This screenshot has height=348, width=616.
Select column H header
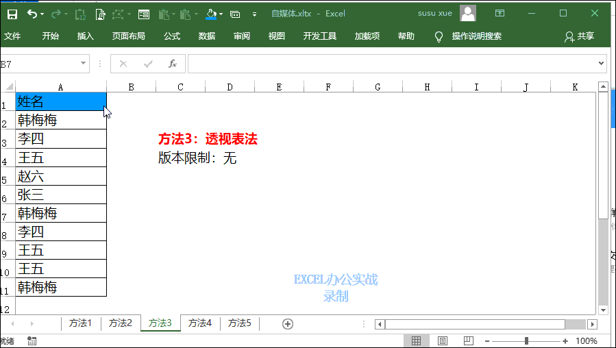point(427,87)
